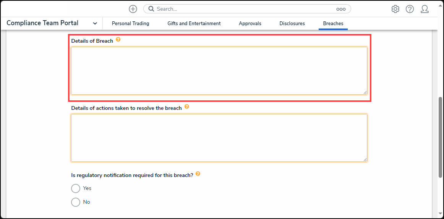Select the Breaches tab
Viewport: 444px width, 219px height.
click(333, 24)
